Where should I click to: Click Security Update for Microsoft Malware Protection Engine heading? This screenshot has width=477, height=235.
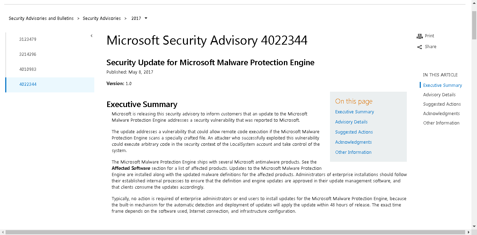pos(211,63)
